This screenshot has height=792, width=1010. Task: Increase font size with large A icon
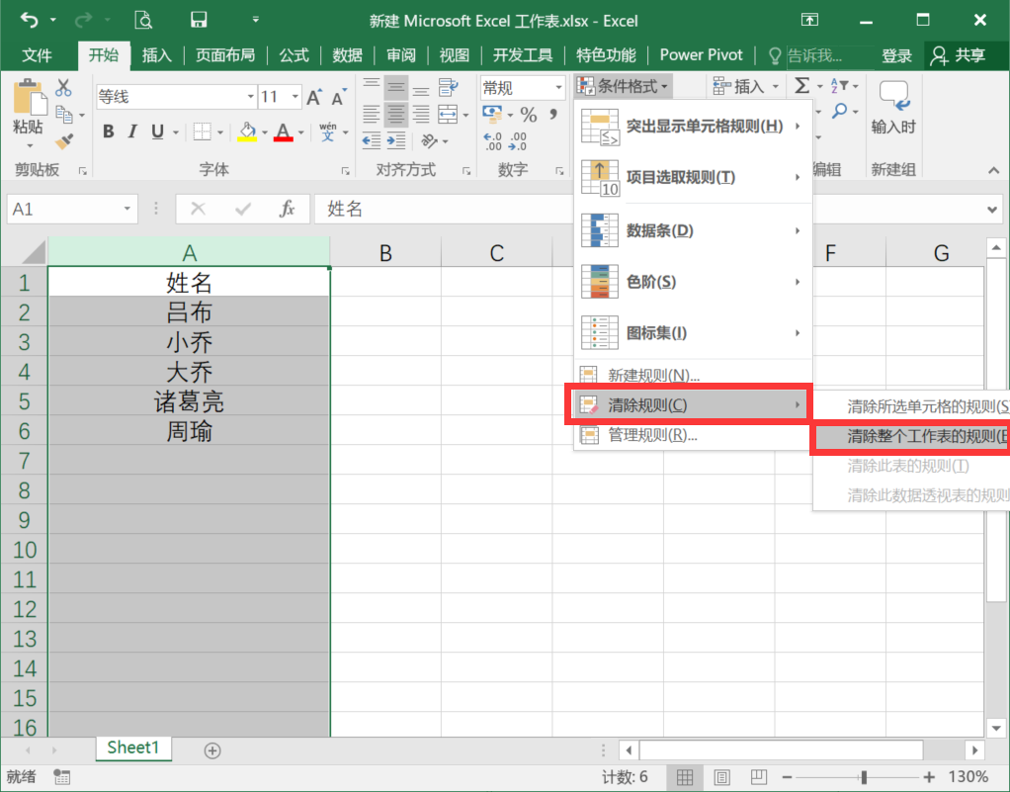313,97
